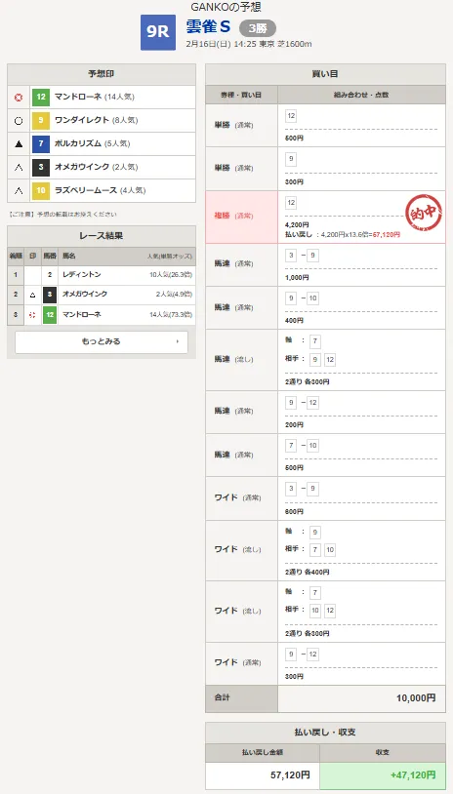Viewport: 453px width, 794px height.
Task: Click the yellow number 10 badge for ラズベリームース
Action: [41, 190]
